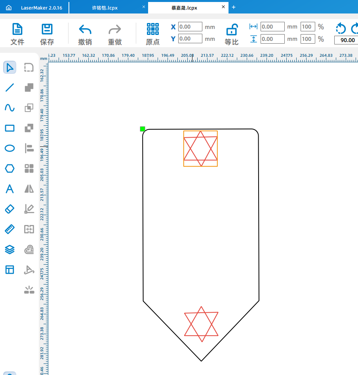Open the Layers stack tool
The image size is (358, 375).
(x=10, y=249)
